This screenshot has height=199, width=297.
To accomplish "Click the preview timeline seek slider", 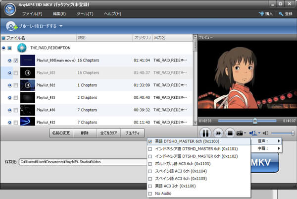I will point(247,121).
